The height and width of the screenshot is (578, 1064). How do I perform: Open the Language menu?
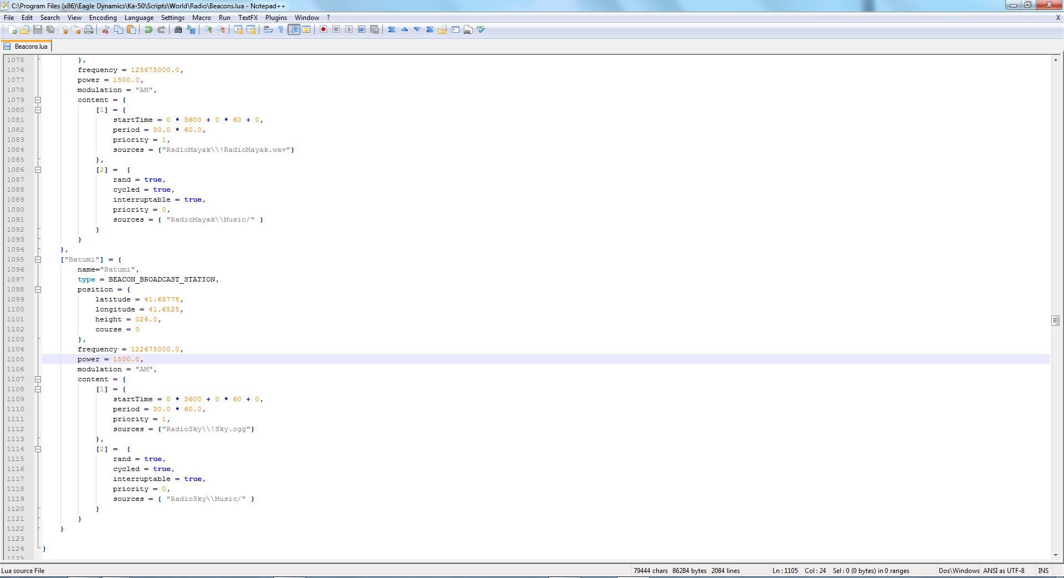click(x=139, y=18)
